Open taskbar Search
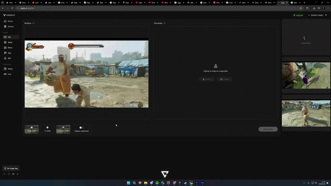 134,183
